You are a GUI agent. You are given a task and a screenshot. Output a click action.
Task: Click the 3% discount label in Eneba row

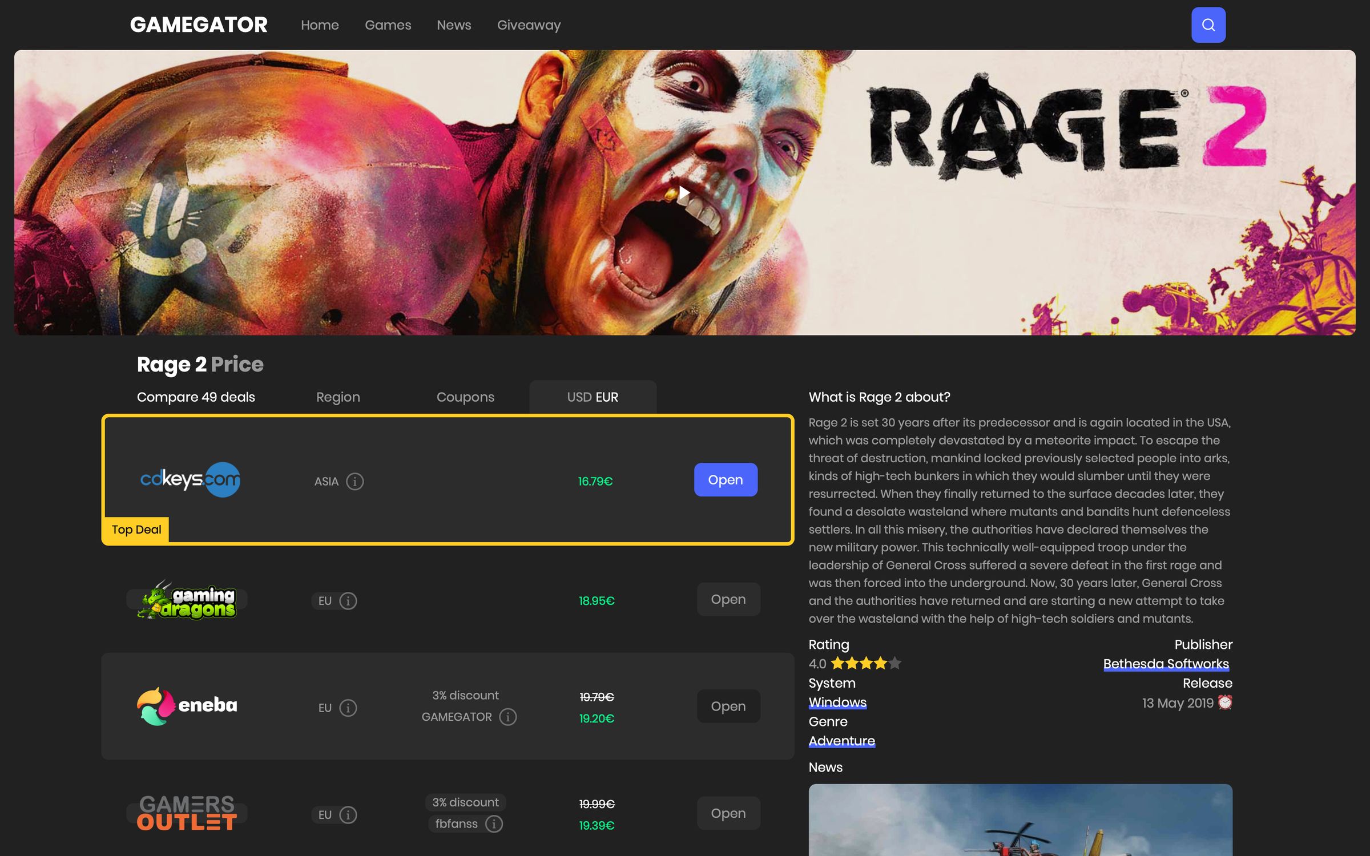point(465,696)
